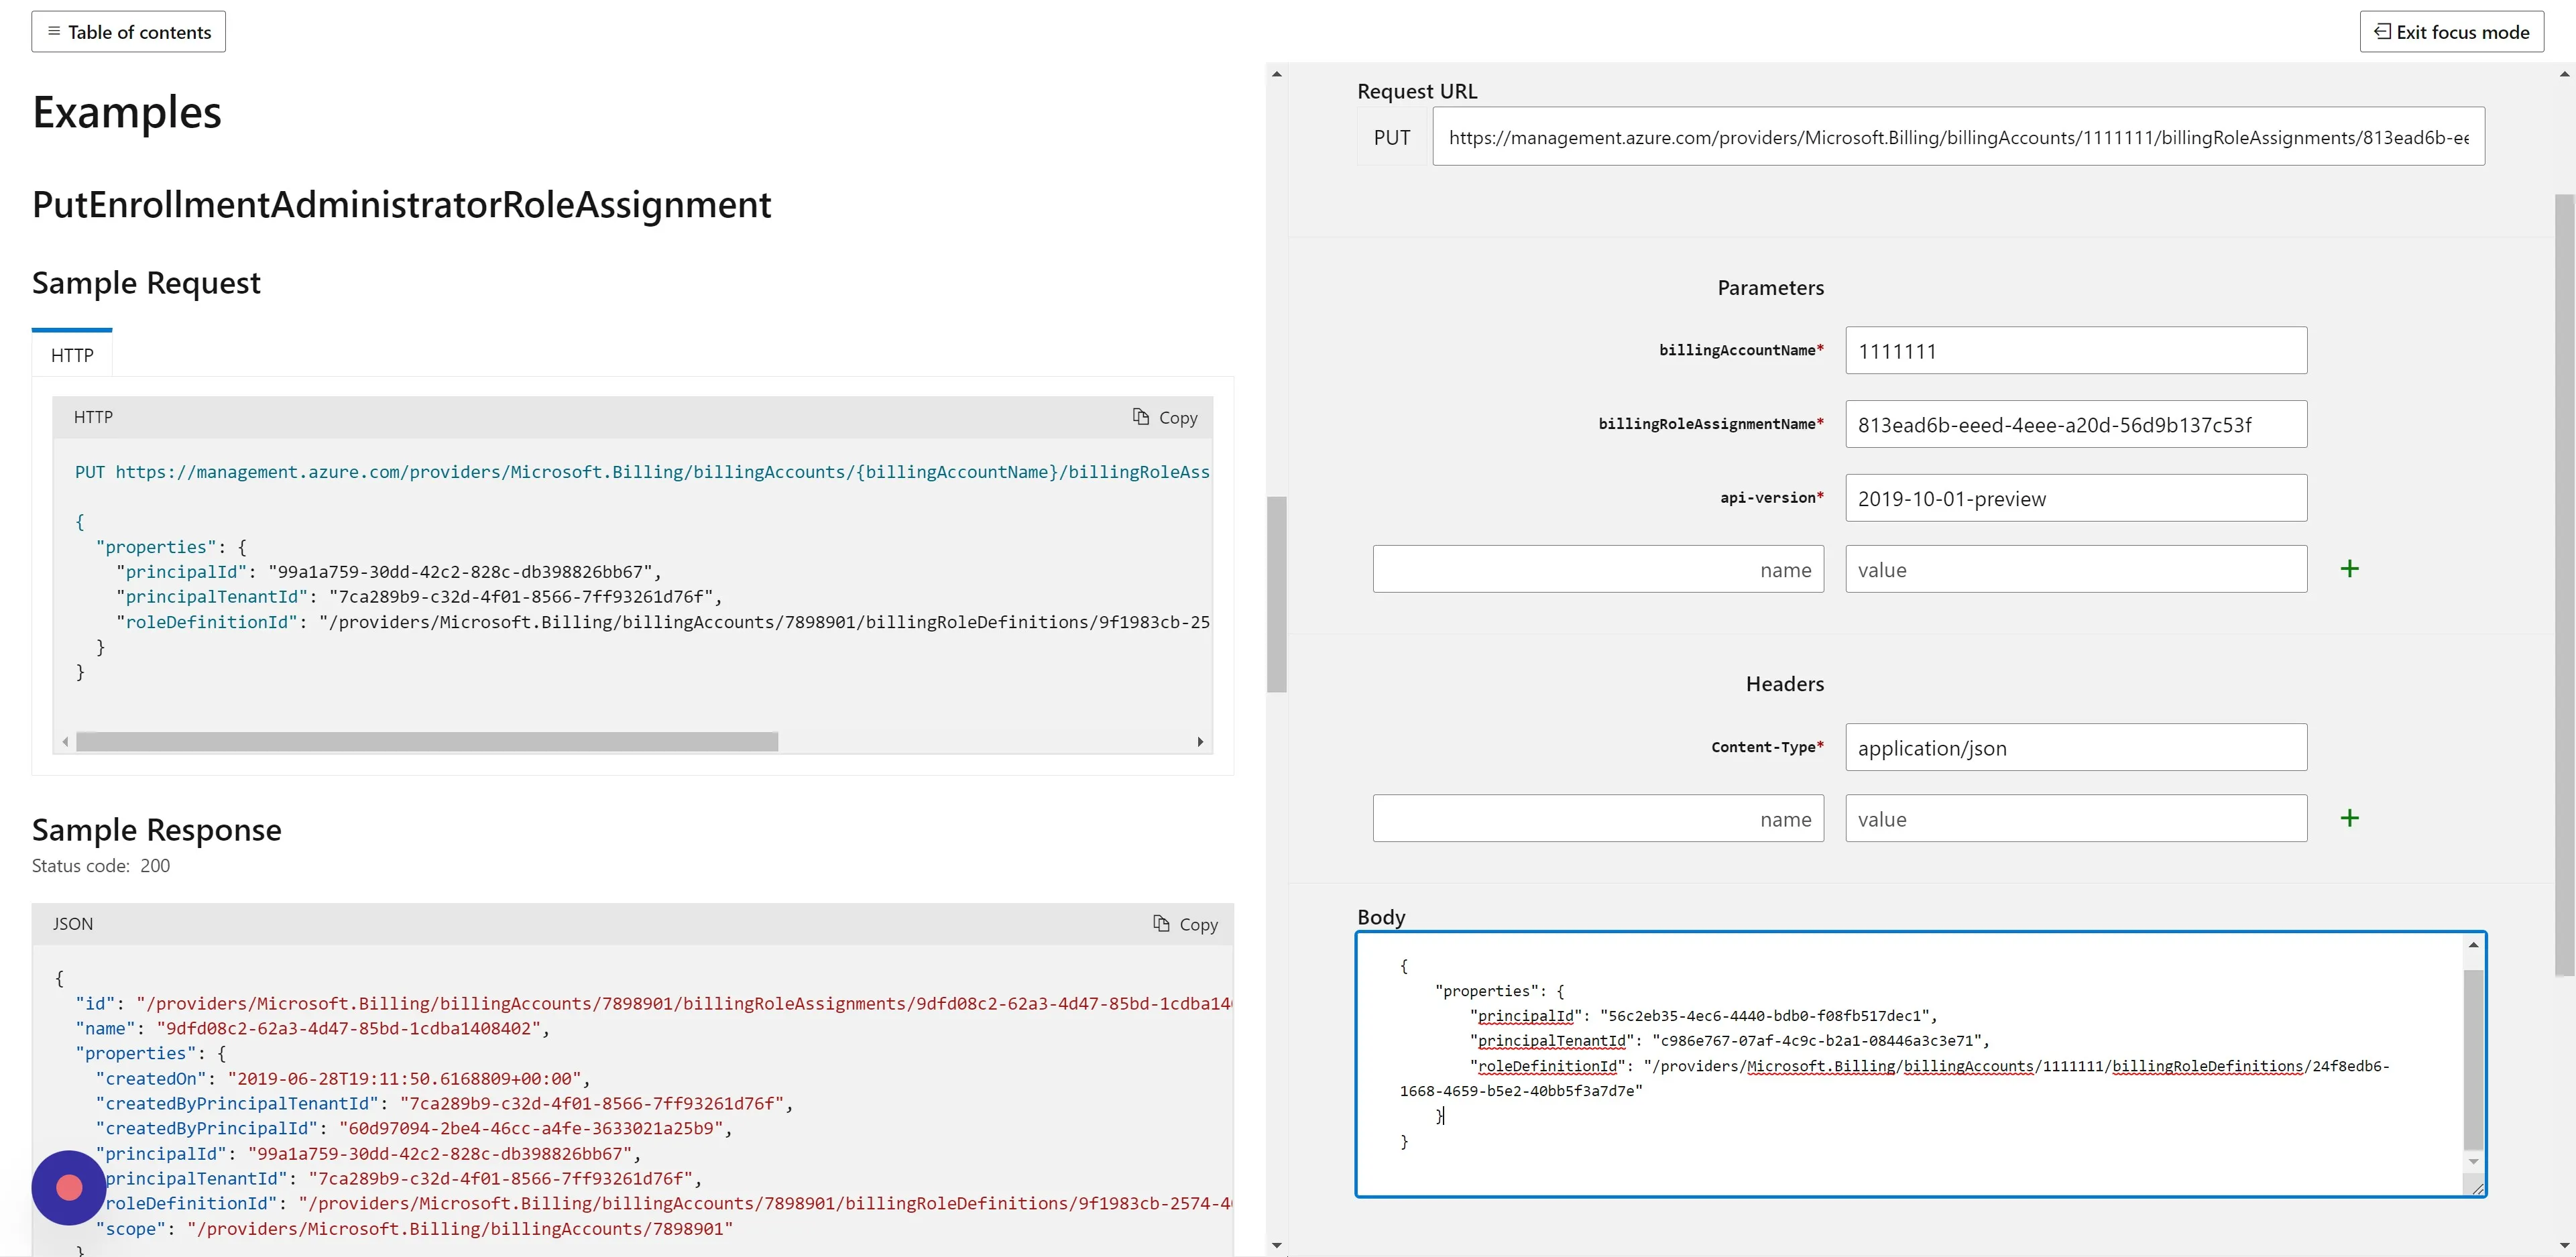Click the PUT request URL in sample code

(642, 472)
